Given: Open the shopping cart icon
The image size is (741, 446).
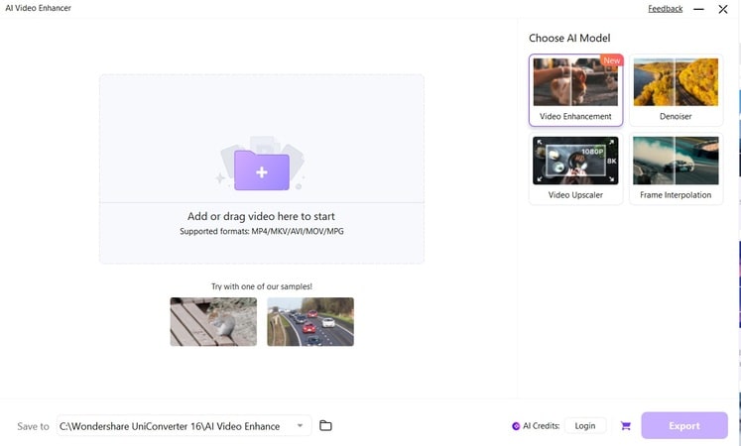Looking at the screenshot, I should 626,426.
